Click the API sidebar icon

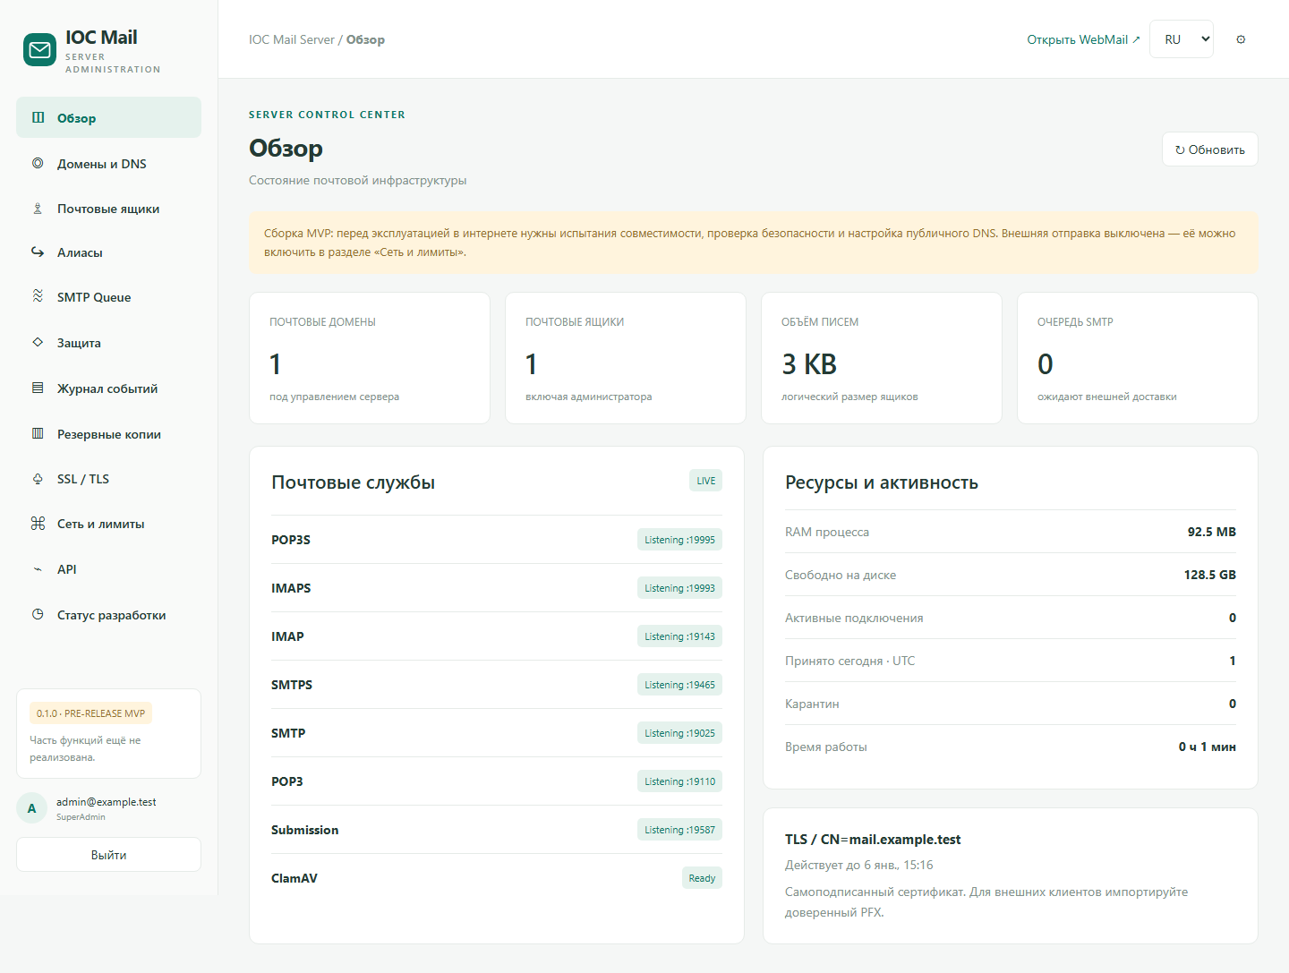[38, 569]
